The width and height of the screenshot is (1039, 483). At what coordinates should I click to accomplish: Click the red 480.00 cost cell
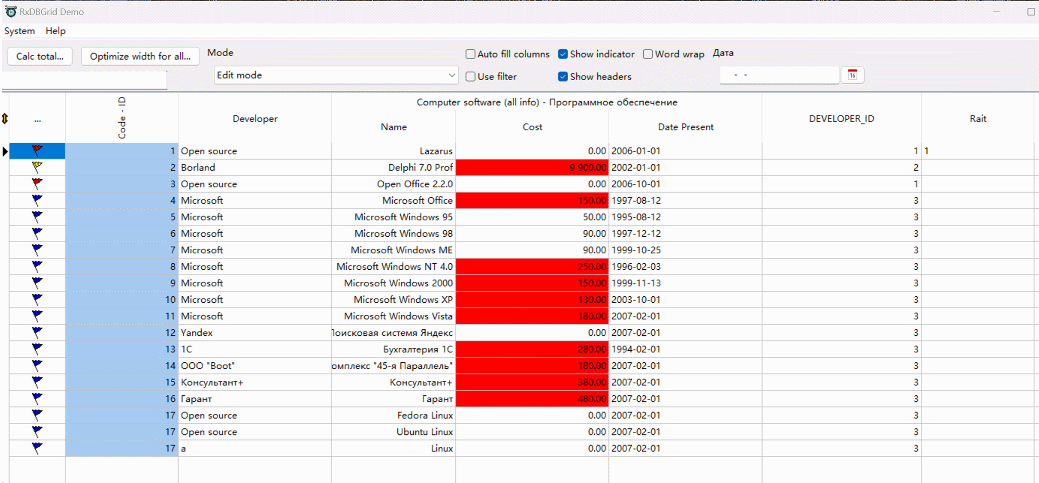tap(532, 398)
